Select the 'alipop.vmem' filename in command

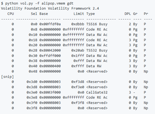tap(53, 3)
